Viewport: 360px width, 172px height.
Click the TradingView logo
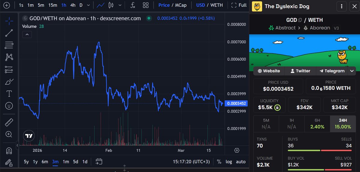tap(29, 136)
